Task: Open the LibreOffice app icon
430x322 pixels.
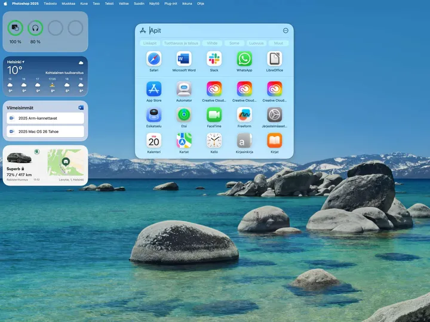Action: click(275, 59)
